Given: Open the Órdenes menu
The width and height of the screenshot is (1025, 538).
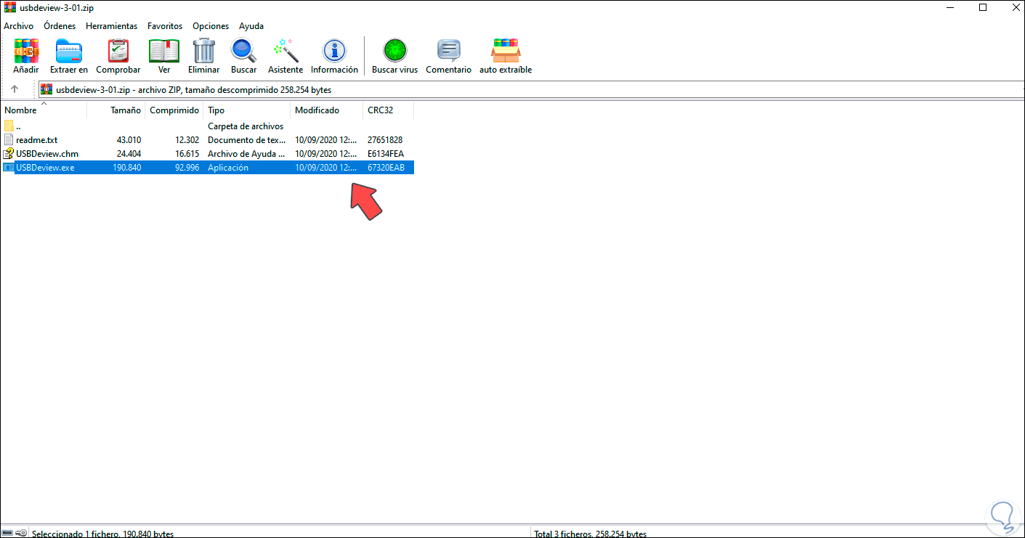Looking at the screenshot, I should (x=60, y=26).
